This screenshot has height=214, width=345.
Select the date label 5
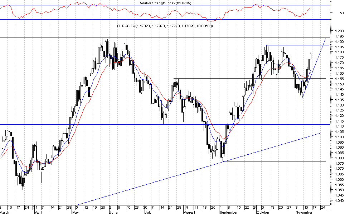coord(77,208)
